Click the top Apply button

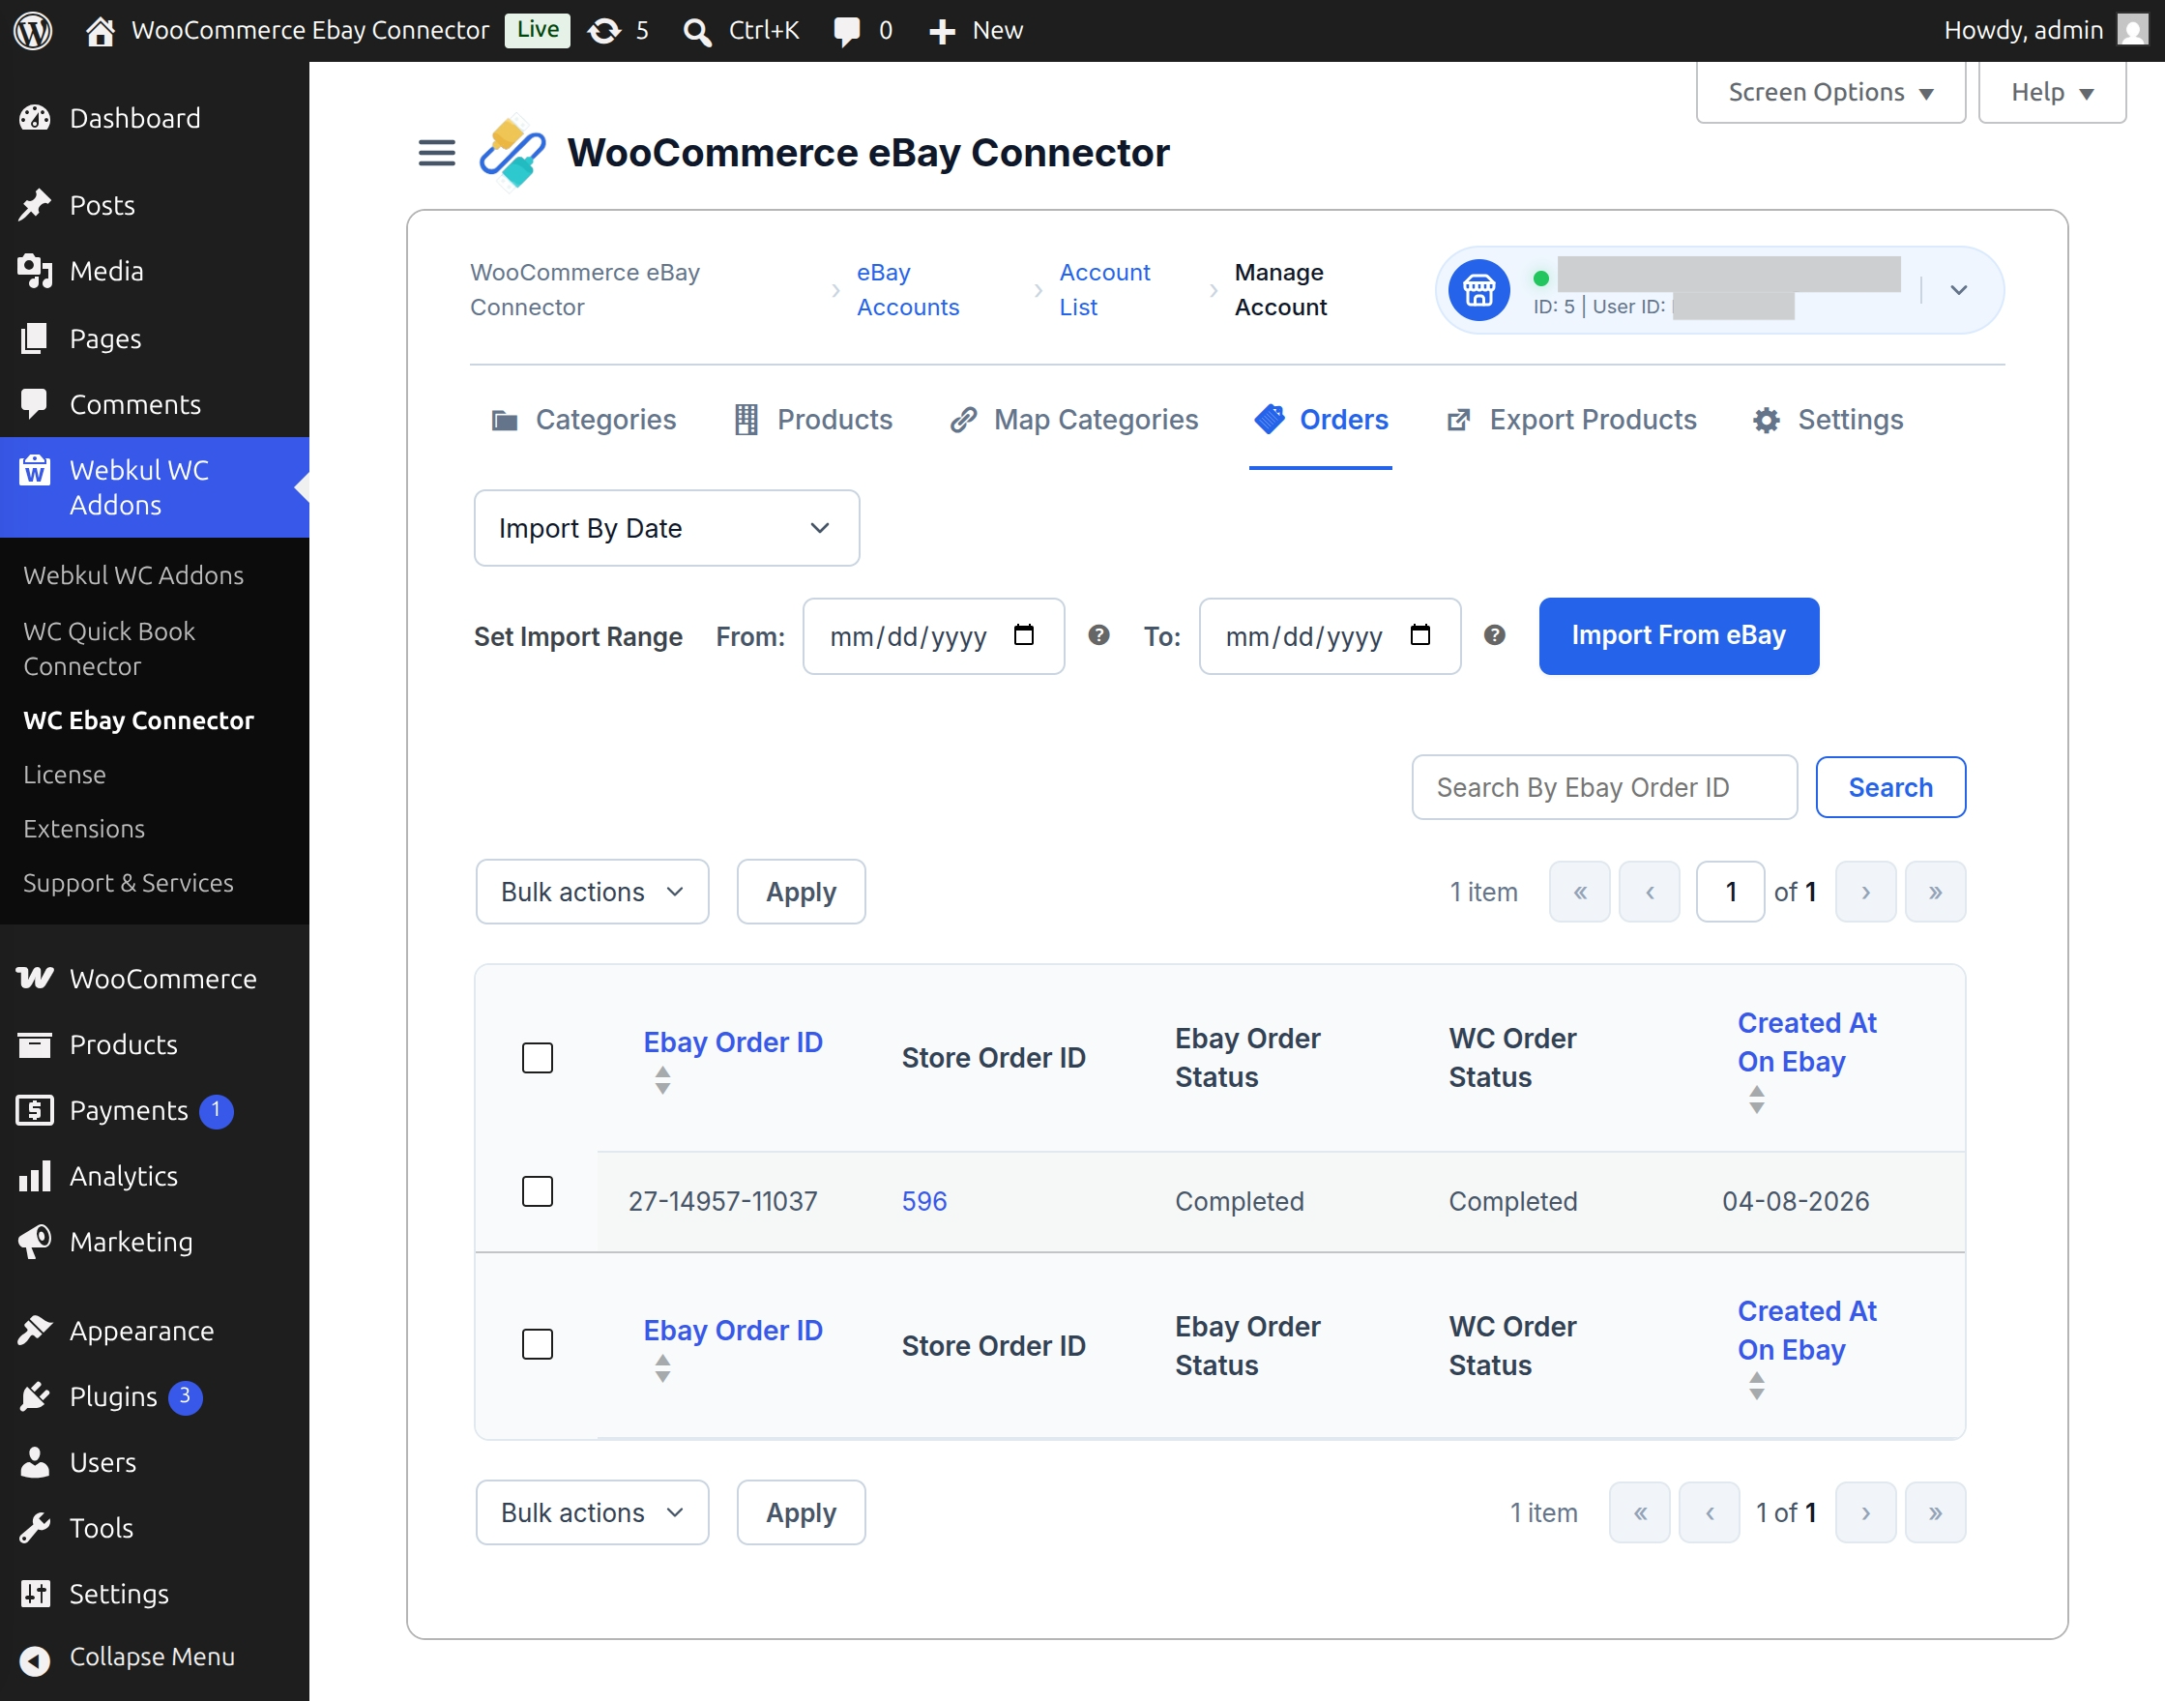point(801,893)
